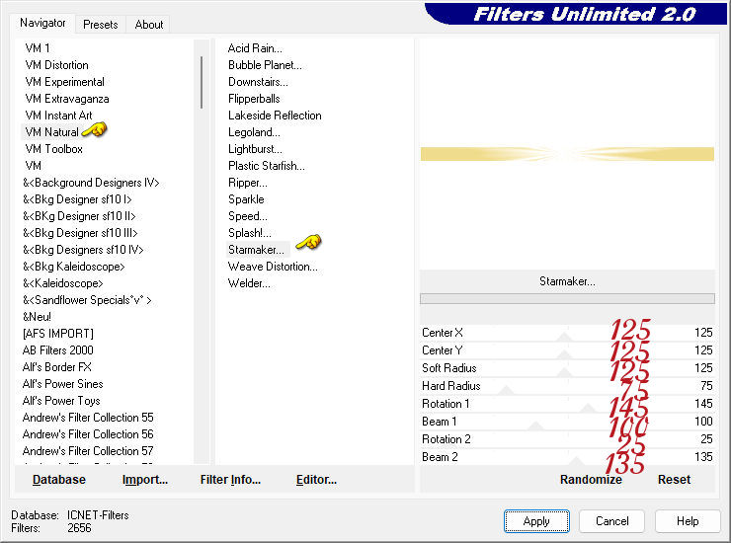Click the Cancel button
Viewport: 731px width, 543px height.
tap(611, 520)
